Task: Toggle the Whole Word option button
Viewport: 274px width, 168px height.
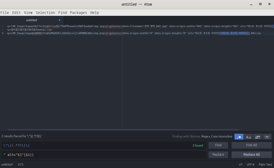Action: point(267,137)
